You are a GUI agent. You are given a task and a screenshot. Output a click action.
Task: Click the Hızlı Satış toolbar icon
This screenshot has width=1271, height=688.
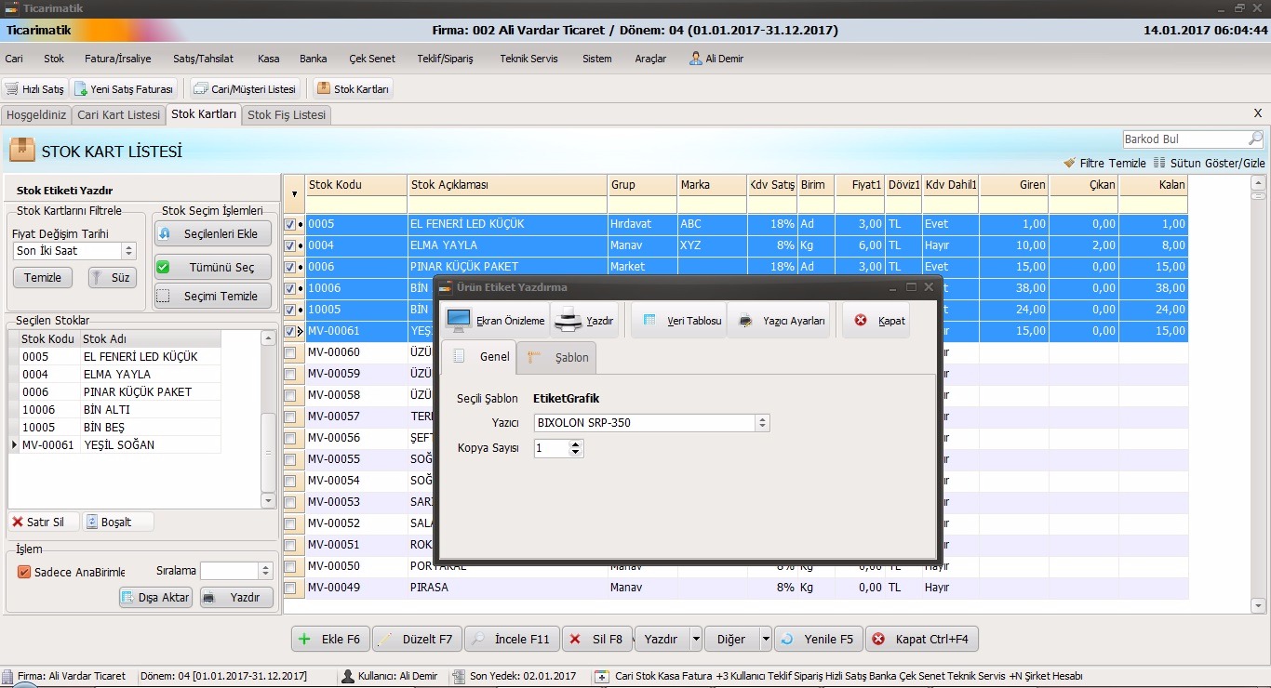(x=12, y=89)
